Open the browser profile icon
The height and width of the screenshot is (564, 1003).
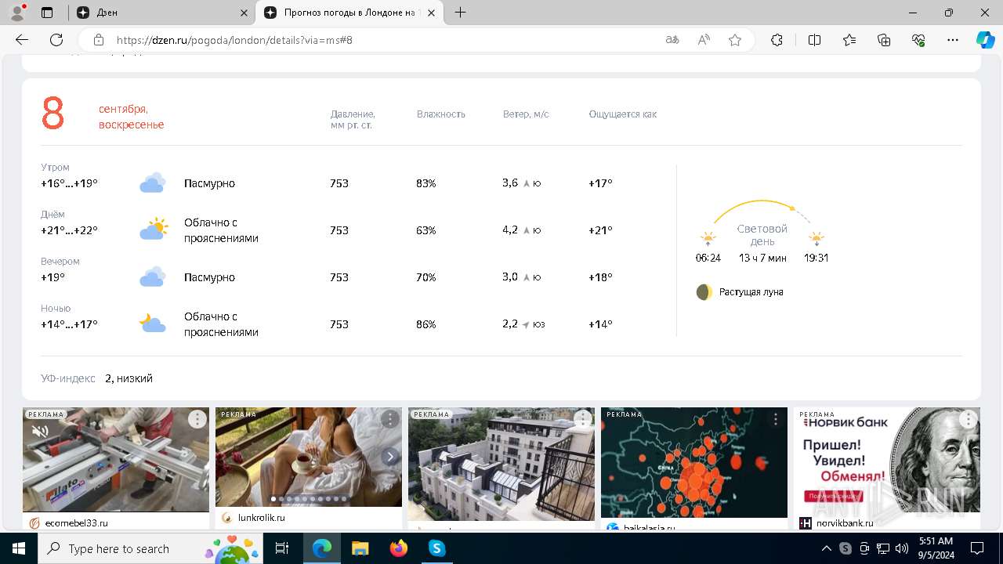pyautogui.click(x=17, y=13)
